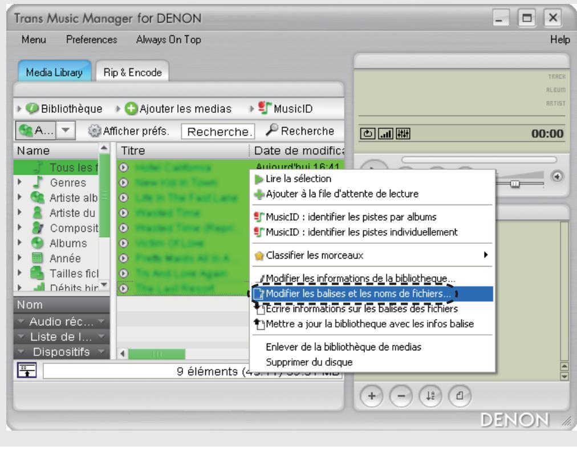The height and width of the screenshot is (450, 577).
Task: Expand the Année tree arrow
Action: point(19,257)
